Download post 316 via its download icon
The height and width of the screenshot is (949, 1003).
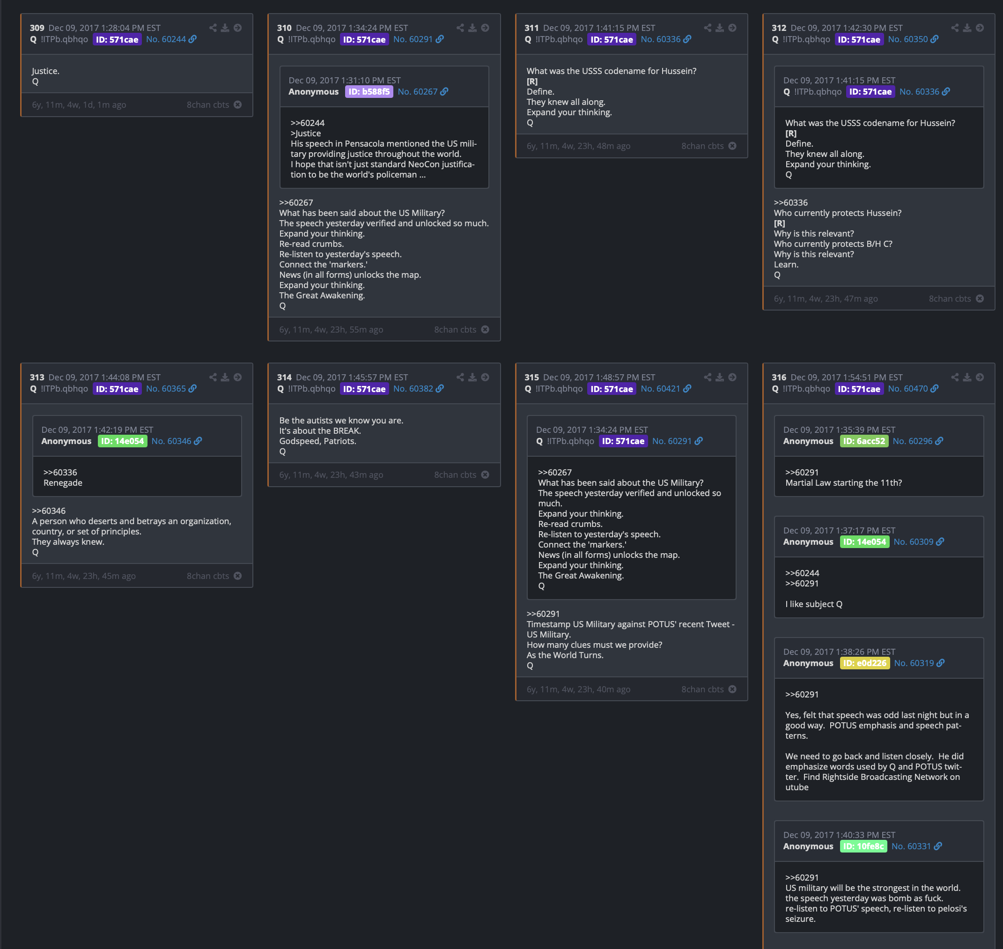click(967, 378)
